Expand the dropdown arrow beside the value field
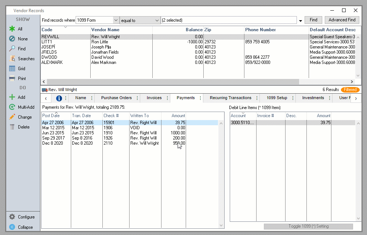Viewport: 367px width, 235px height. [x=301, y=21]
